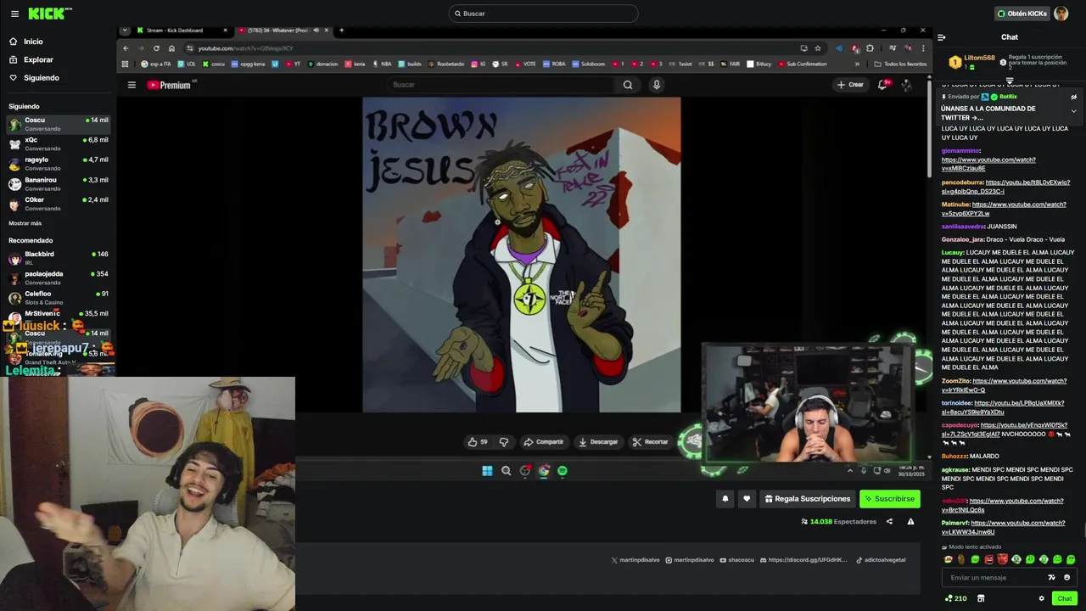Dislike the YouTube video in stream
Viewport: 1086px width, 611px height.
504,442
